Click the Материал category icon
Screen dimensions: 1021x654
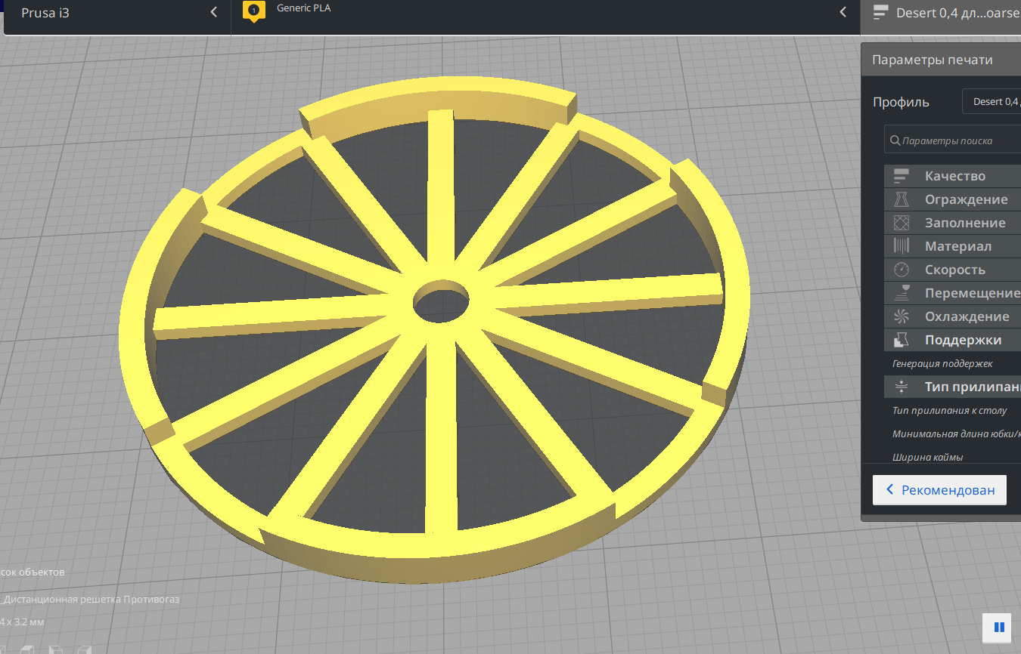coord(901,246)
